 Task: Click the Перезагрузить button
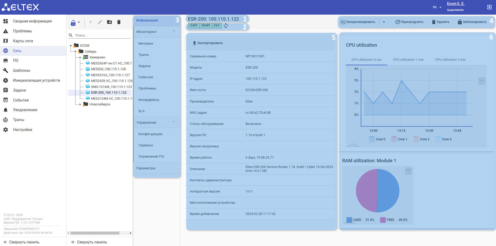pos(409,22)
